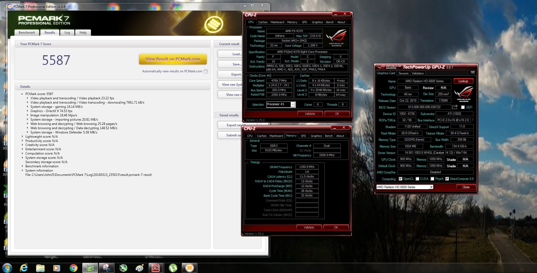Open the PCMark Log tab
This screenshot has height=273, width=537.
(x=67, y=33)
